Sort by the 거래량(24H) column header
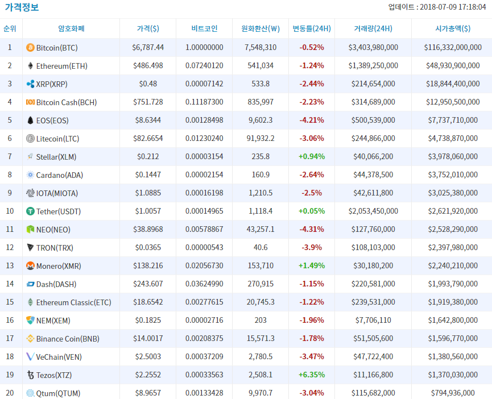The height and width of the screenshot is (399, 492). click(373, 28)
